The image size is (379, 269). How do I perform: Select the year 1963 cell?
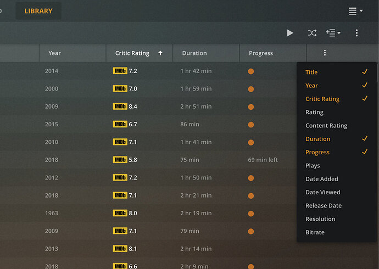click(x=52, y=213)
